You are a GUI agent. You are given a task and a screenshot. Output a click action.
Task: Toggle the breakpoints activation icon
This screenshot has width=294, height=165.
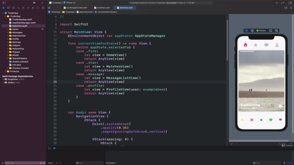(x=54, y=148)
